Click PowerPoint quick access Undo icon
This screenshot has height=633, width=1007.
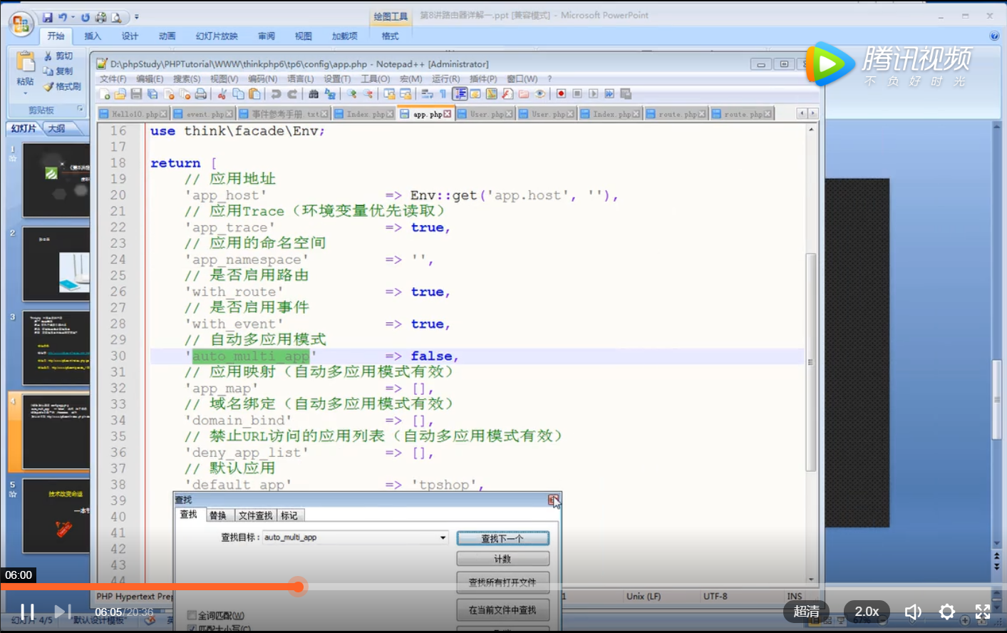click(x=63, y=17)
